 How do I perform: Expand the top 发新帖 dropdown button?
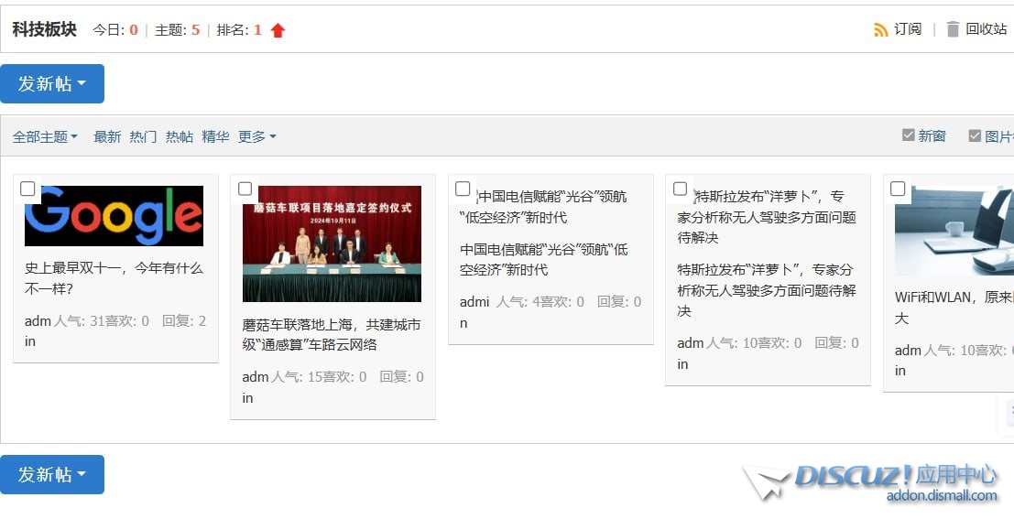click(52, 83)
